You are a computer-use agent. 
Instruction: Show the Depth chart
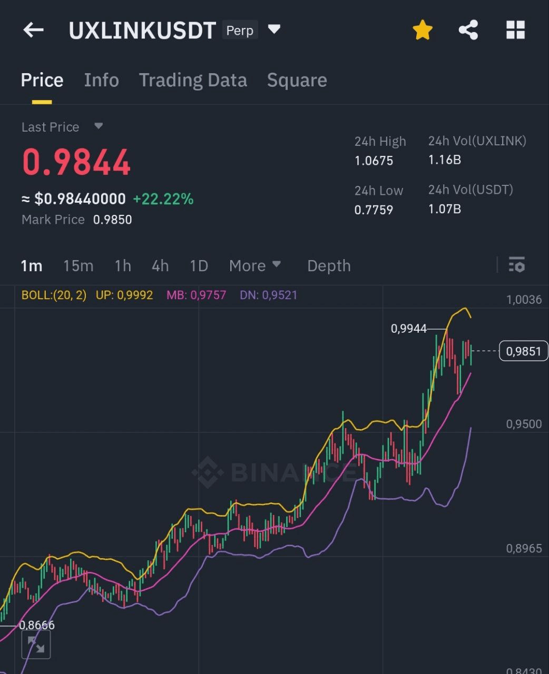[329, 265]
